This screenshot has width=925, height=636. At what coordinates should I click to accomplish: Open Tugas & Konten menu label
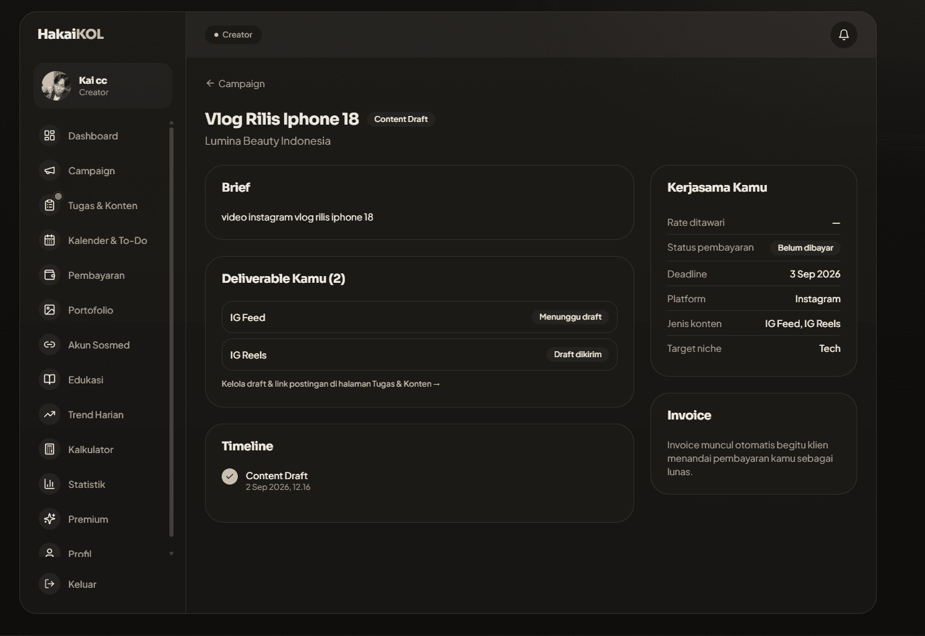click(x=102, y=206)
